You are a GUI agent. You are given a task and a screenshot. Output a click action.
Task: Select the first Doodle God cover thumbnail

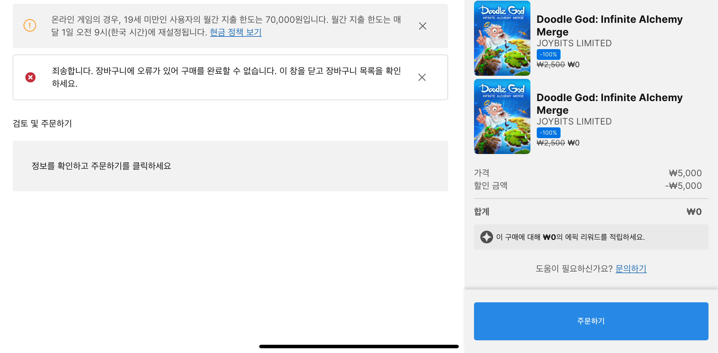coord(502,38)
